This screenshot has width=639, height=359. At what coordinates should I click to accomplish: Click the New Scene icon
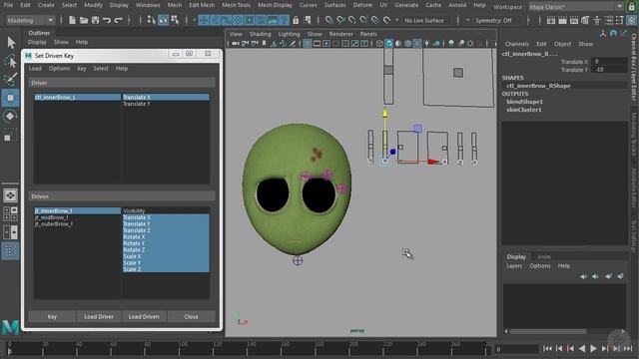pos(72,20)
